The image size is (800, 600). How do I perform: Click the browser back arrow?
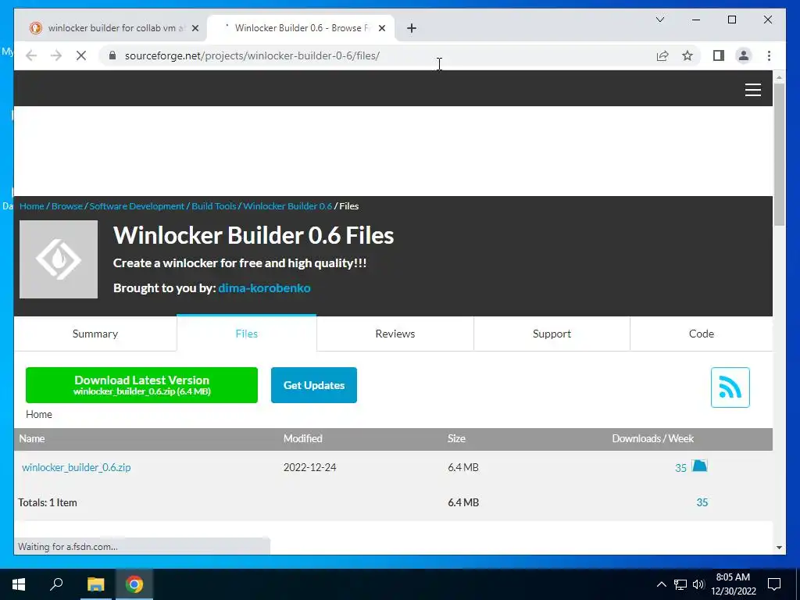point(31,55)
